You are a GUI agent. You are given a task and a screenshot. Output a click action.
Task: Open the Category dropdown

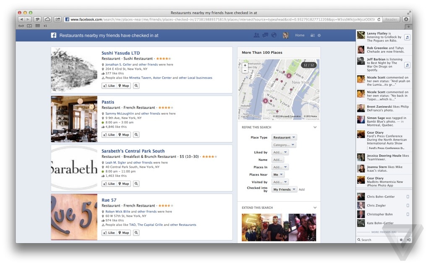pyautogui.click(x=284, y=145)
